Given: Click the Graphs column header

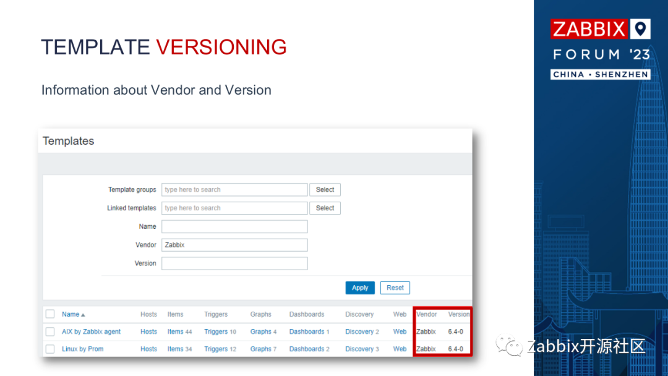Looking at the screenshot, I should (261, 314).
